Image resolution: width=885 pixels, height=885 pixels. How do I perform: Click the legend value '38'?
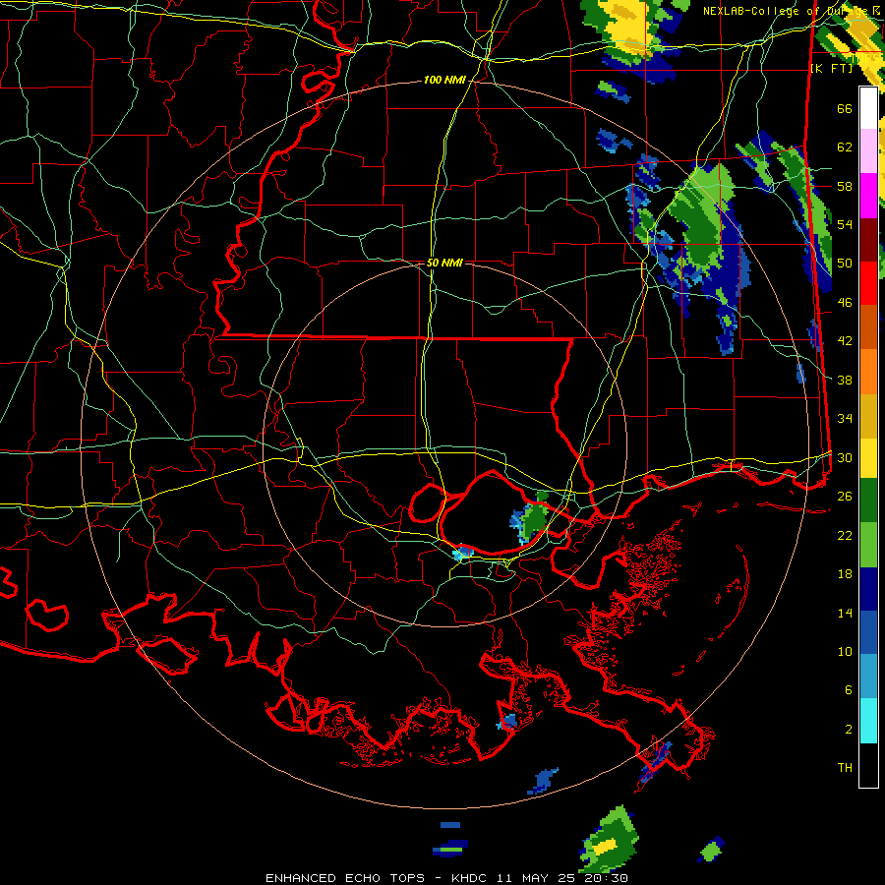[x=845, y=380]
